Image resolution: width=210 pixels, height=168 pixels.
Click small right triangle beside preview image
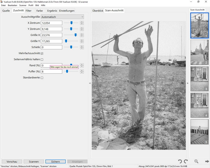[x=187, y=83]
